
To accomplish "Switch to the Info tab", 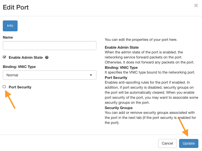I will pyautogui.click(x=10, y=26).
